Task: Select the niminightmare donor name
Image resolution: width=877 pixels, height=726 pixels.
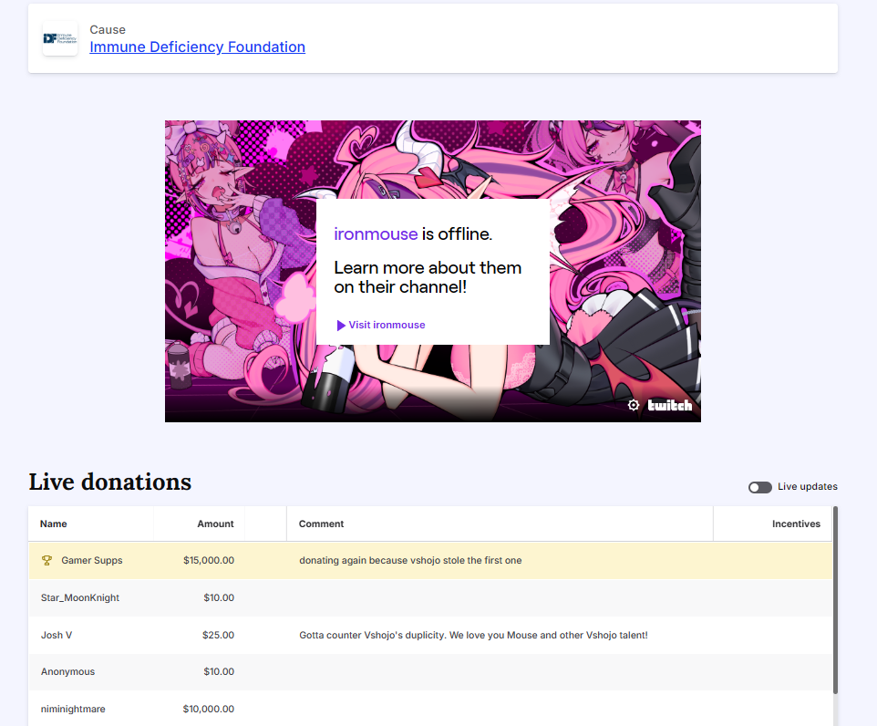Action: click(x=73, y=710)
